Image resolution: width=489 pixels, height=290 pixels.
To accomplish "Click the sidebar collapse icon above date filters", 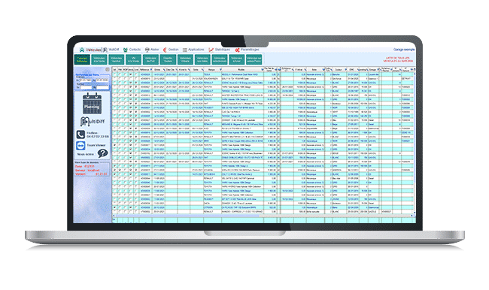I will 108,69.
